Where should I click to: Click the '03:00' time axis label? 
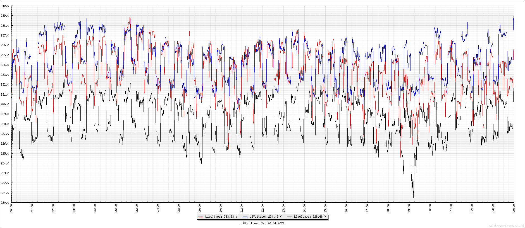(74, 208)
